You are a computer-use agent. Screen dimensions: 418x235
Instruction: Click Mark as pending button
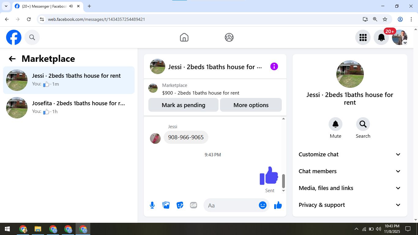coord(184,105)
